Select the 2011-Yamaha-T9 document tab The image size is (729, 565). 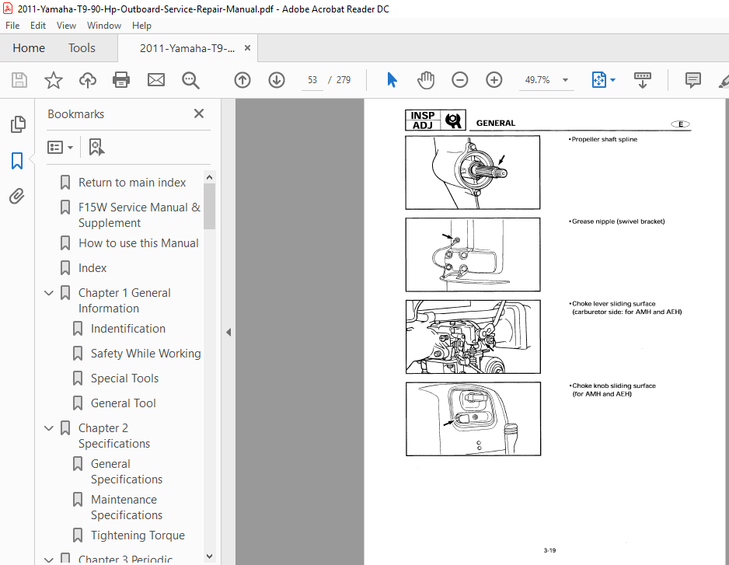tap(187, 48)
